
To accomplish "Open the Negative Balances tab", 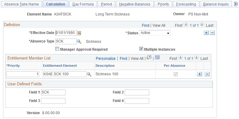I will tap(135, 4).
